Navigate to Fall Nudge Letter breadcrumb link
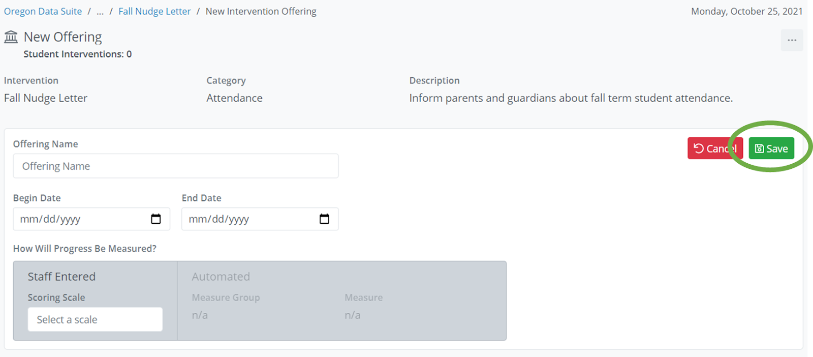This screenshot has height=357, width=813. point(154,12)
